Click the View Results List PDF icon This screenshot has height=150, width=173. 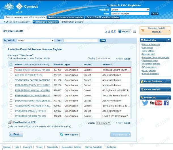(10, 122)
